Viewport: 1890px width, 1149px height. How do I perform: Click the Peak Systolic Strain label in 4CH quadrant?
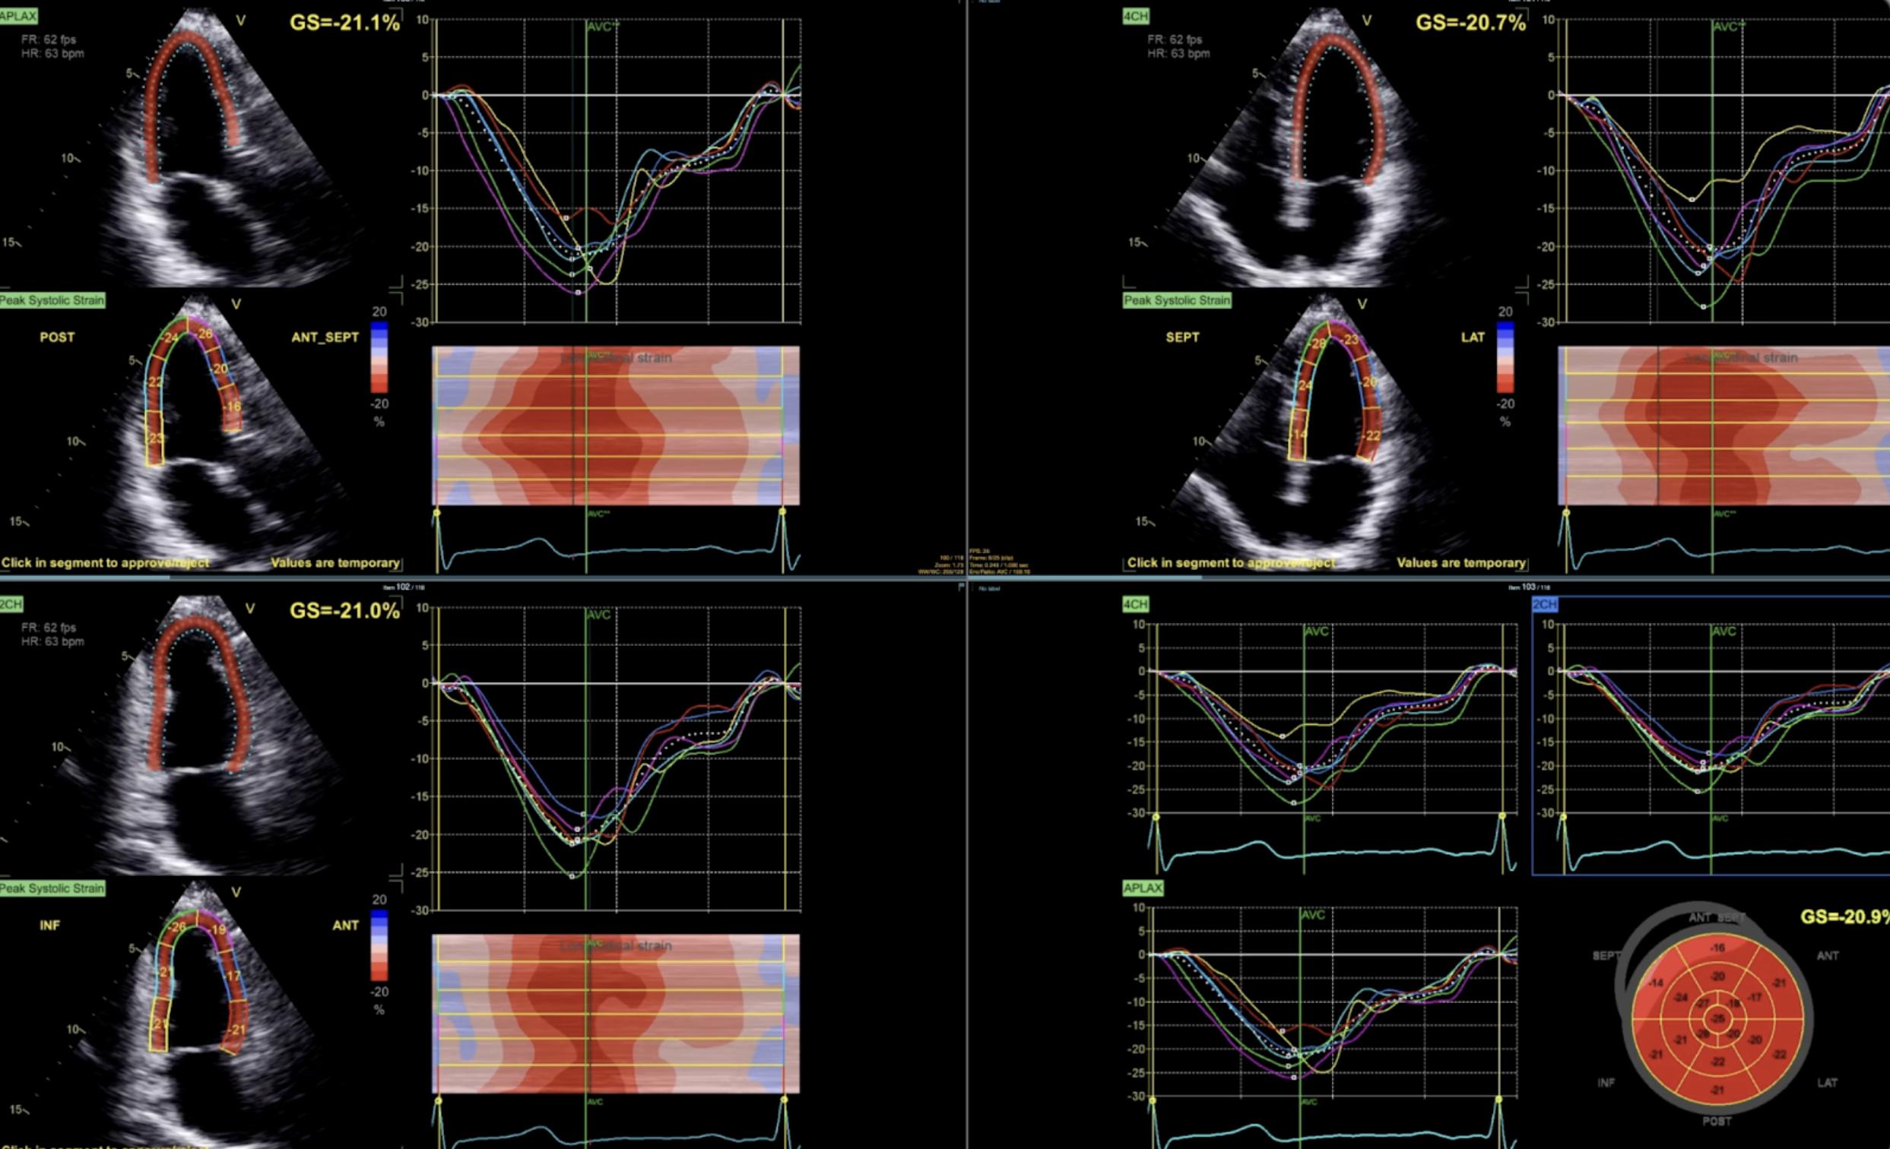[1178, 300]
